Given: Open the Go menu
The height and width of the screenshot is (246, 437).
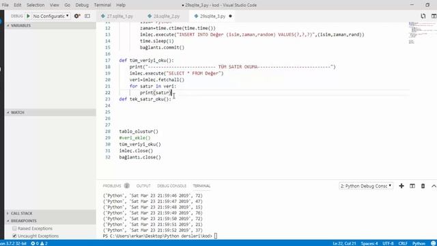Looking at the screenshot, I should tap(67, 5).
